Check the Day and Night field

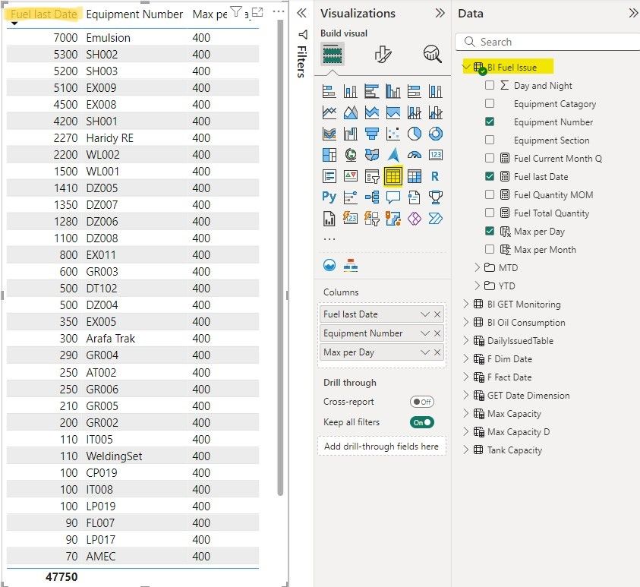pyautogui.click(x=490, y=85)
